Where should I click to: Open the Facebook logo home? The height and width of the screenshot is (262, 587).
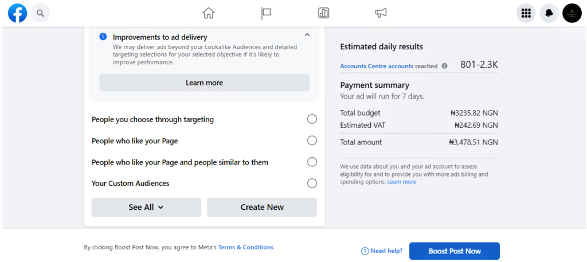pyautogui.click(x=18, y=13)
